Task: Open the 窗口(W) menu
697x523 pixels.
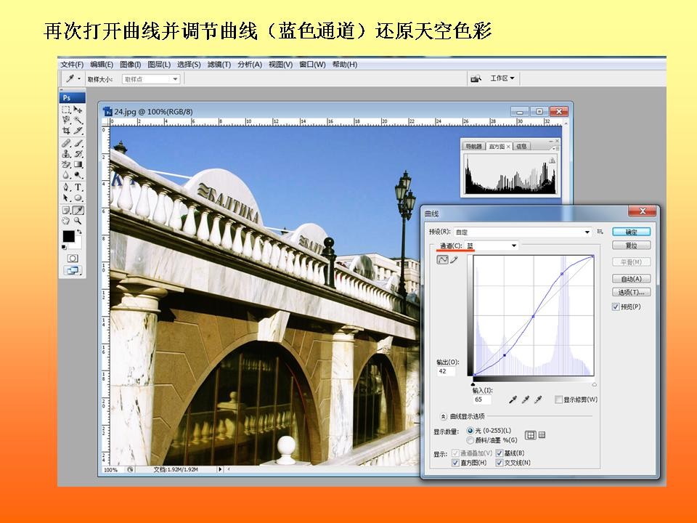Action: coord(312,65)
